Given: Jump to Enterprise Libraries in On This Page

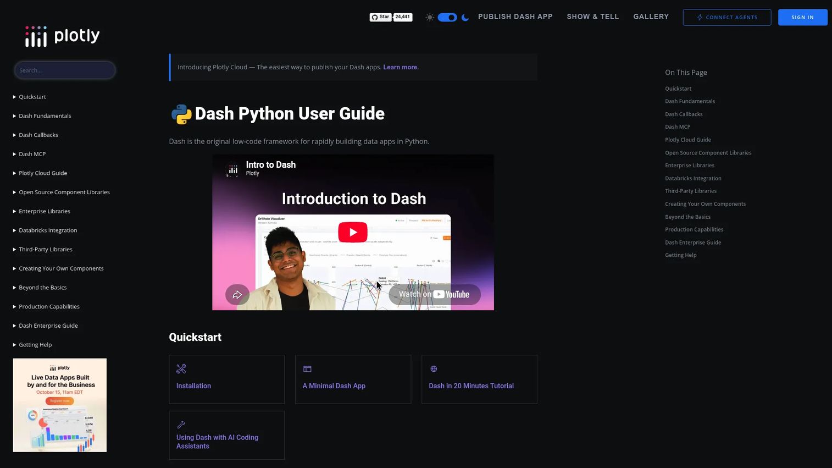Looking at the screenshot, I should pyautogui.click(x=690, y=166).
